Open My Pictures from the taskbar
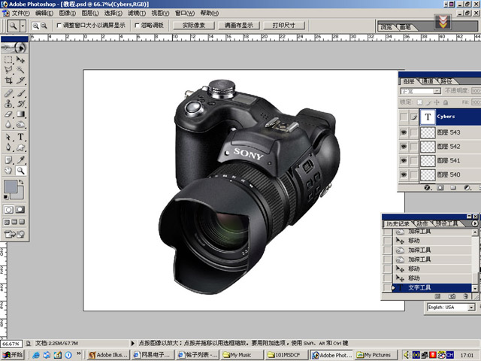481x361 pixels. [x=377, y=355]
